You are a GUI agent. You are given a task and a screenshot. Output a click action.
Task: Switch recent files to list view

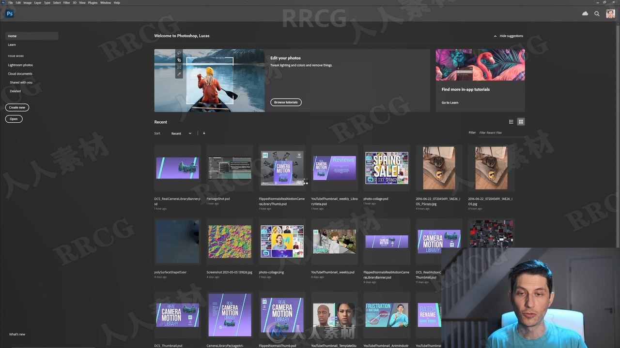point(511,122)
